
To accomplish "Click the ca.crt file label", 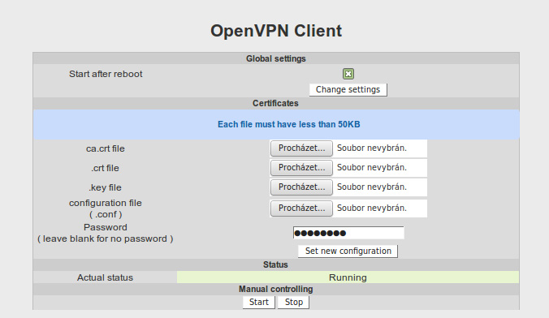I will 106,148.
